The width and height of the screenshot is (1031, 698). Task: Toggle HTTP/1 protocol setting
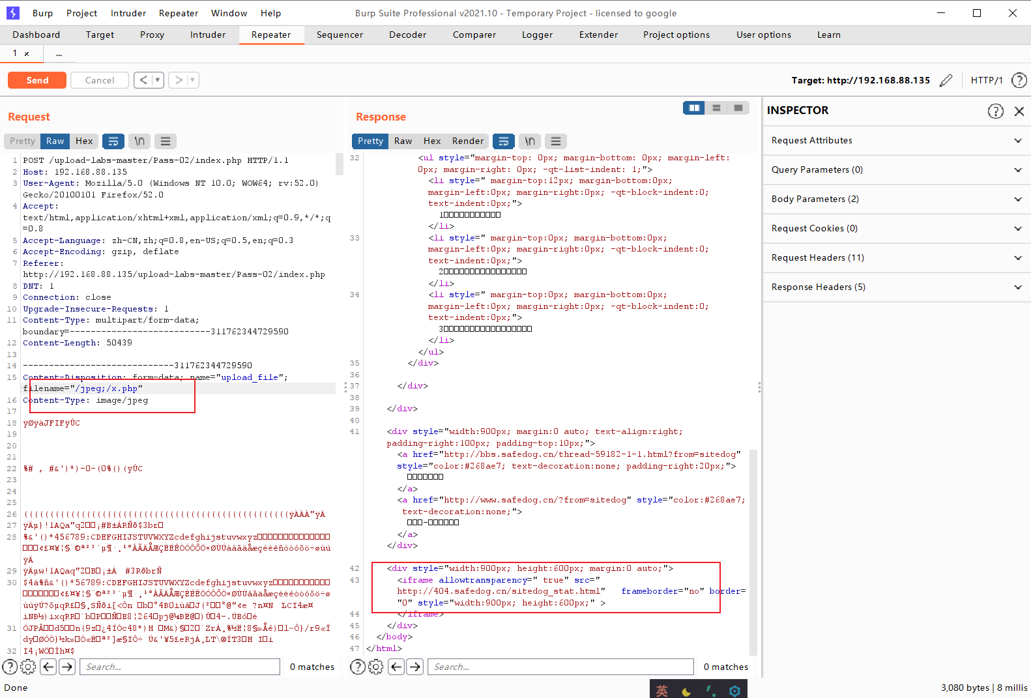(x=987, y=80)
